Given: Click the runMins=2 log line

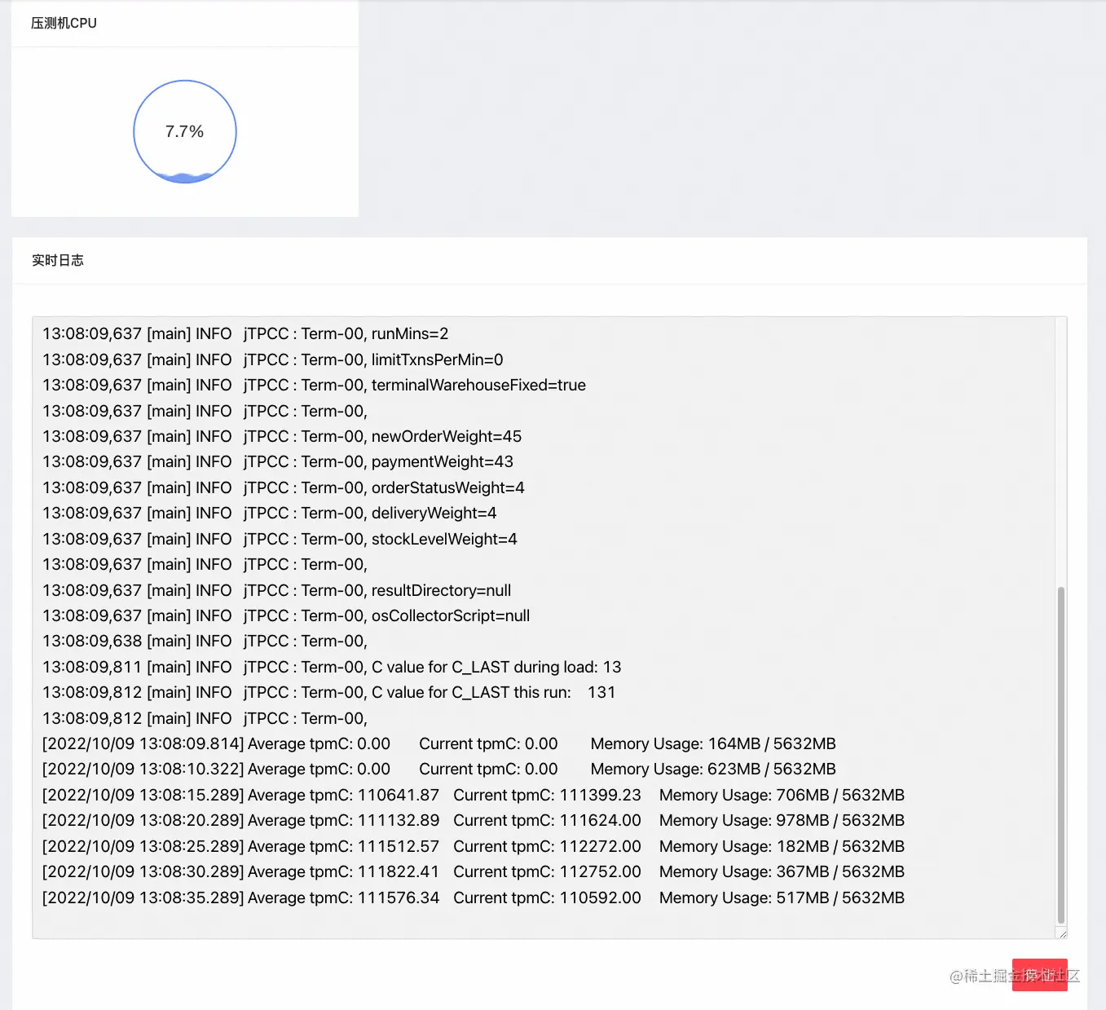Looking at the screenshot, I should pos(245,333).
